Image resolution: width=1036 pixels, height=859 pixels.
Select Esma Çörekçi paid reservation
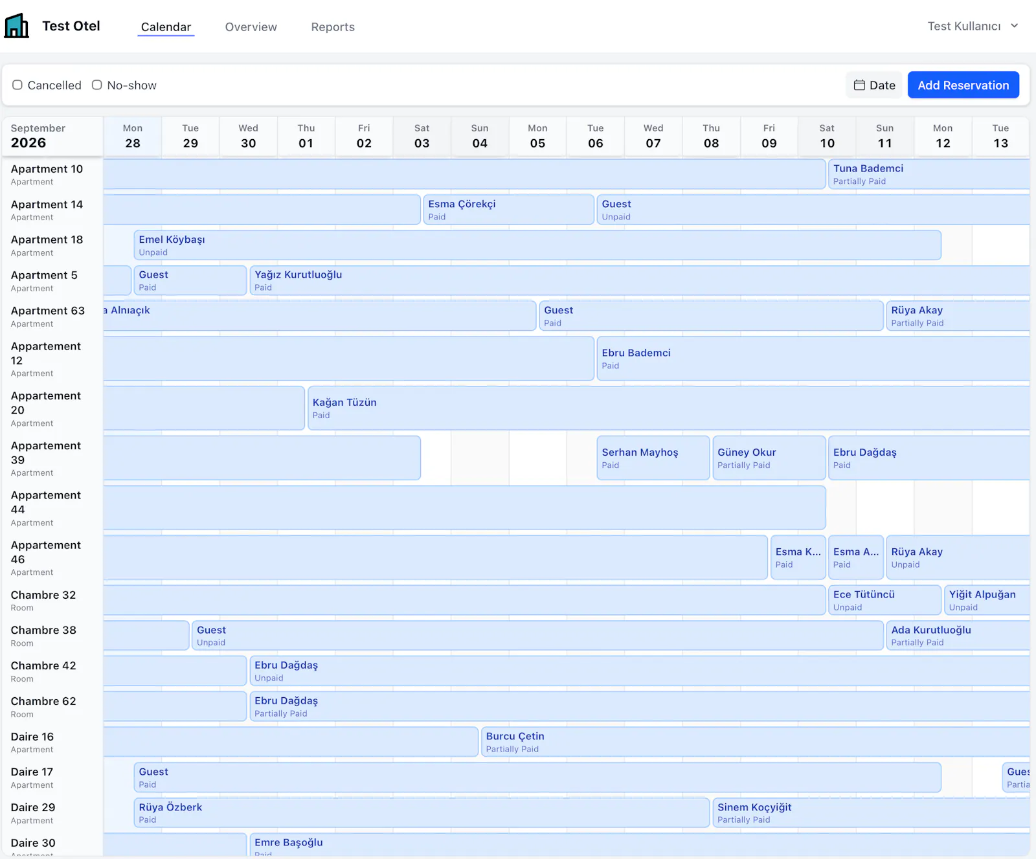[508, 210]
